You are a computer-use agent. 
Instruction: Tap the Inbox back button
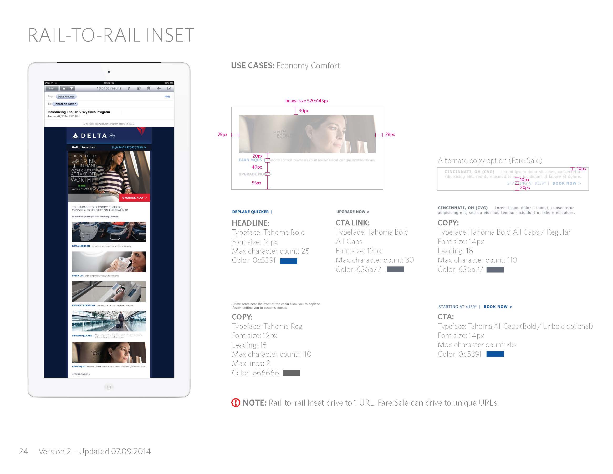[x=52, y=88]
